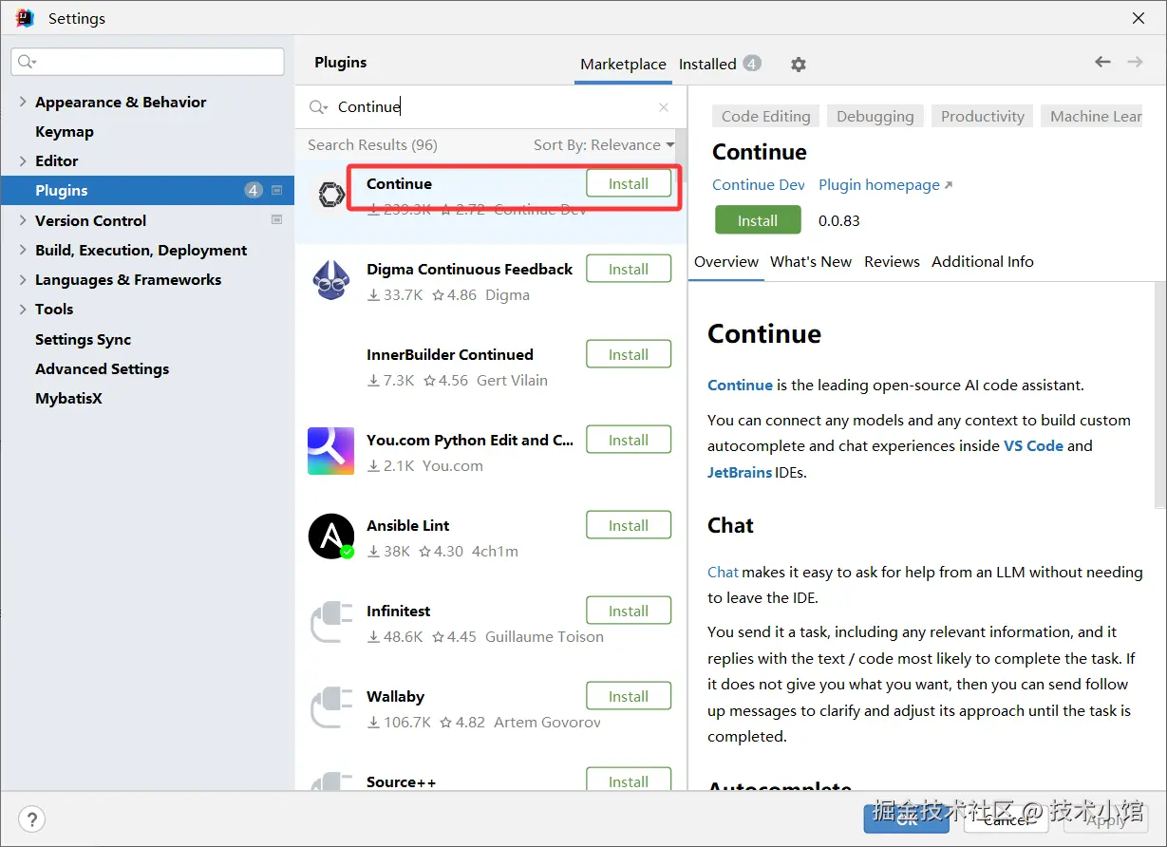
Task: Install Continue from the search results
Action: [x=629, y=183]
